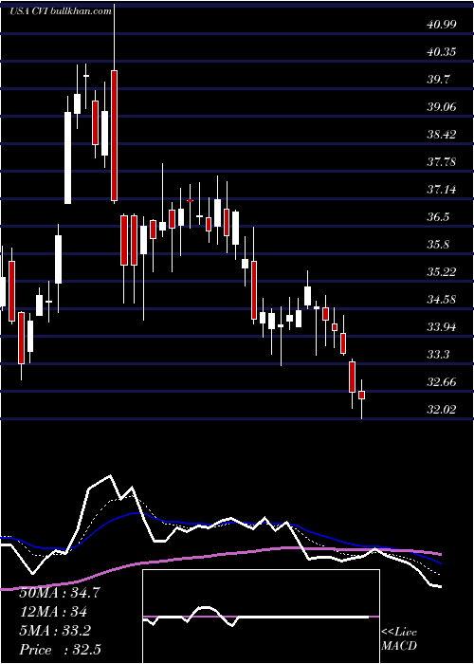474x664 pixels.
Task: Click the 34.58 price axis label
Action: pos(442,300)
